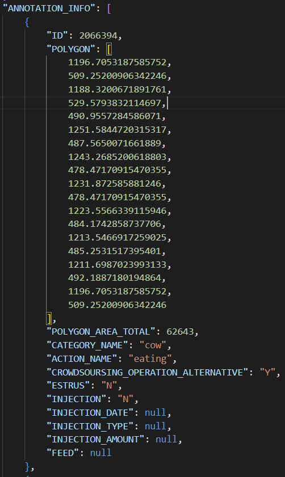Click the null value of INJECTION_DATE
Screen dimensions: 285x477
pos(156,412)
